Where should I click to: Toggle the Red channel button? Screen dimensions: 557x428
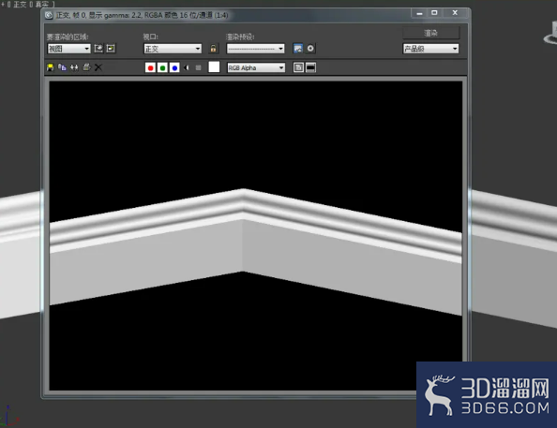point(150,67)
